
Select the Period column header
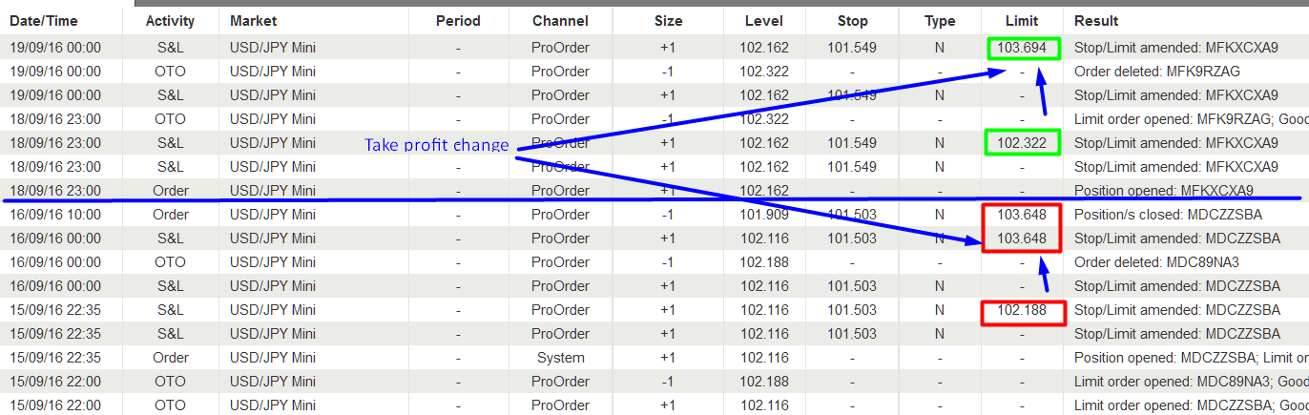click(458, 20)
